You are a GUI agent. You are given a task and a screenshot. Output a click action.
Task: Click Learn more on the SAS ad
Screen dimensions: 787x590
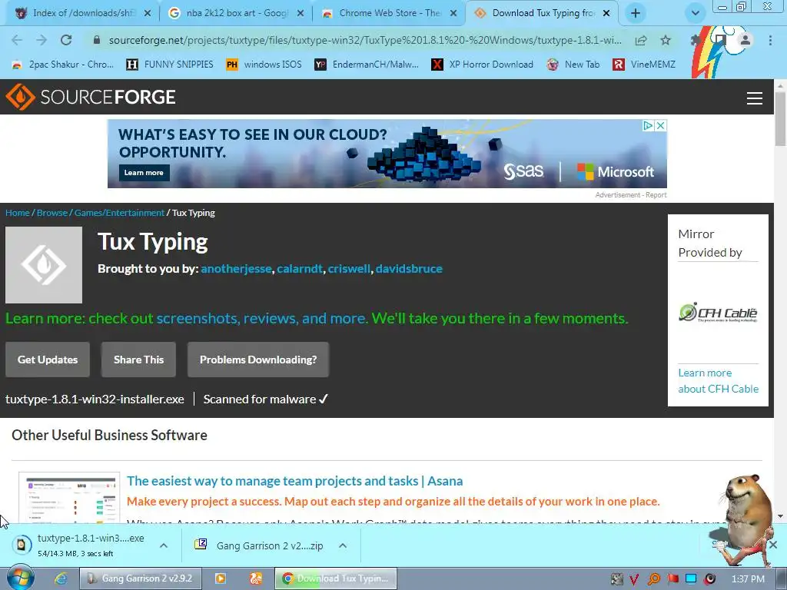coord(144,173)
